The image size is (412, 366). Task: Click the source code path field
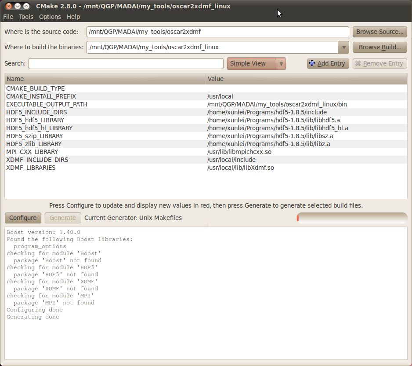click(x=217, y=32)
